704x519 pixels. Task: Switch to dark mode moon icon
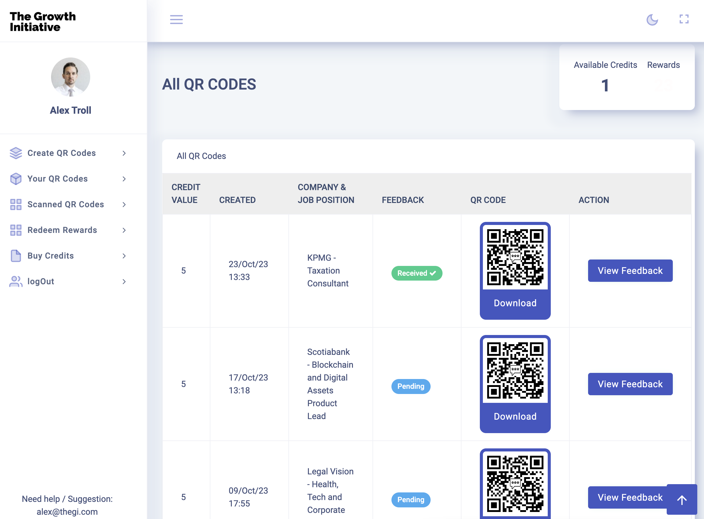[x=652, y=20]
